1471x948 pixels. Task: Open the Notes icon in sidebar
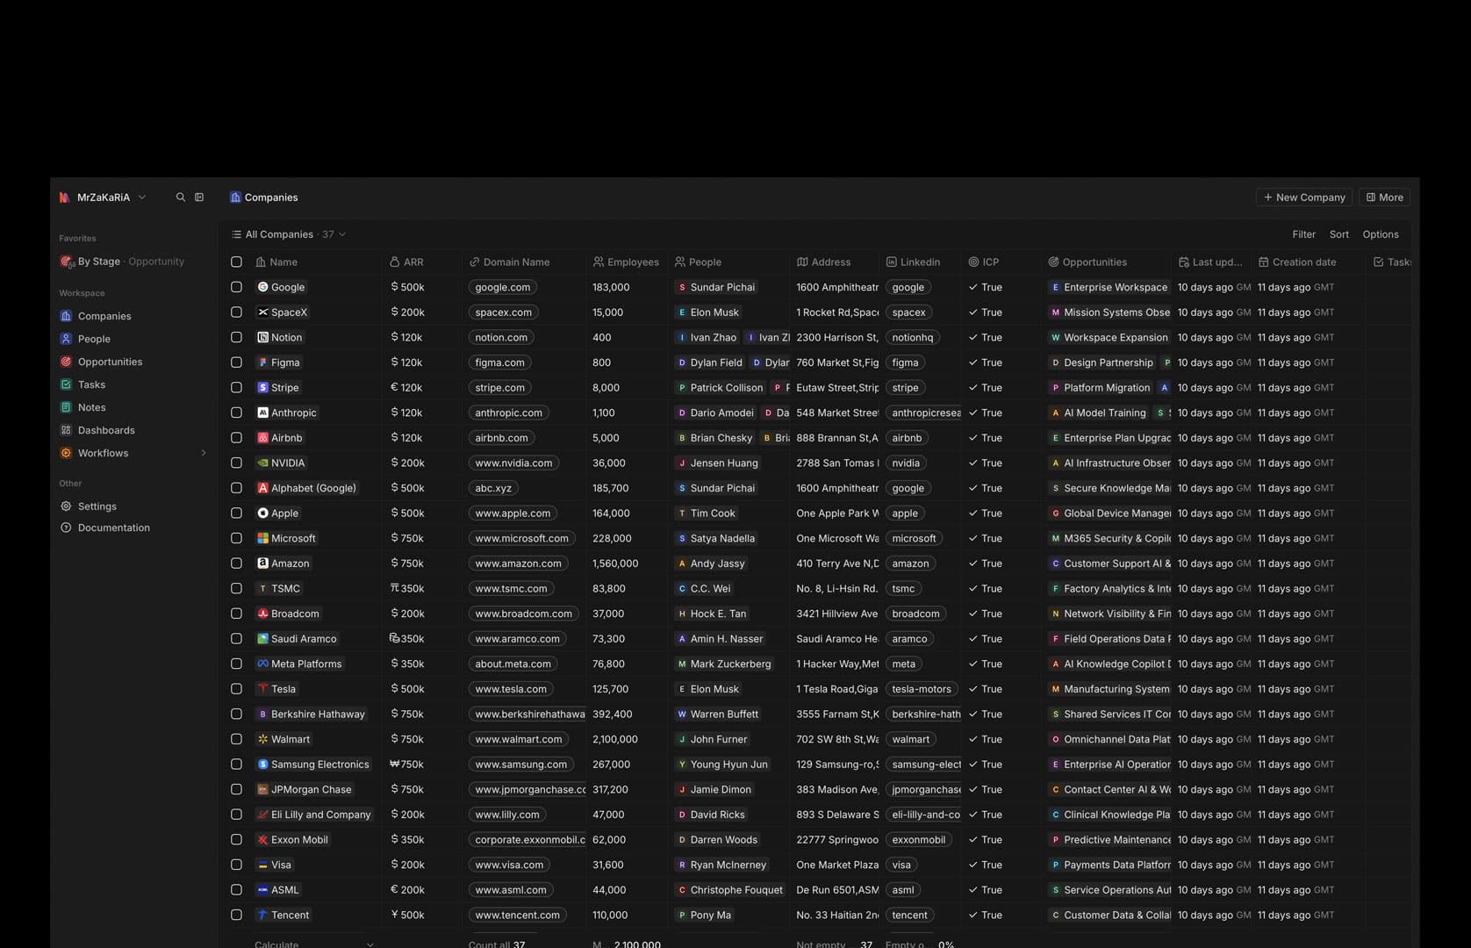(66, 407)
